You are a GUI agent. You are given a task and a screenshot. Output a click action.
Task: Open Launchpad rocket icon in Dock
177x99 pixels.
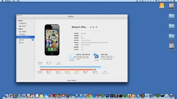click(x=11, y=96)
